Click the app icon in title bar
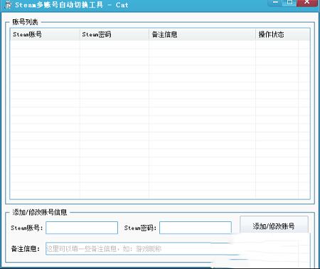 pos(8,4)
